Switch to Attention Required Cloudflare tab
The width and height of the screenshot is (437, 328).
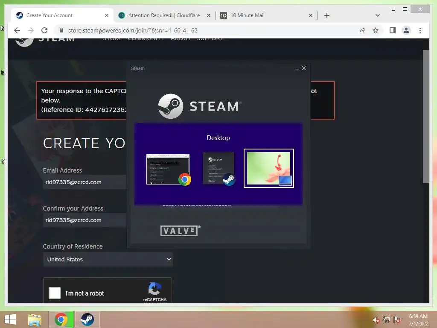tap(164, 15)
